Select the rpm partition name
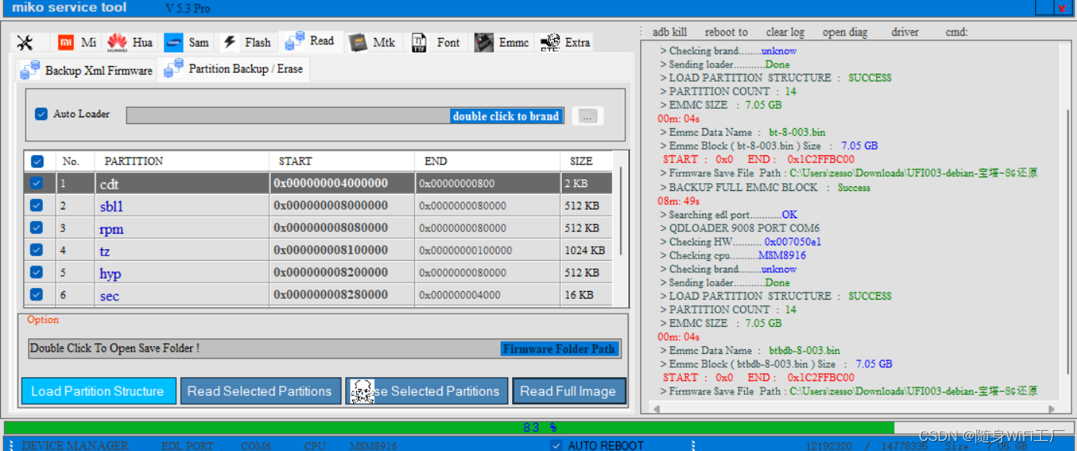Screen dimensions: 1077x451 111,229
